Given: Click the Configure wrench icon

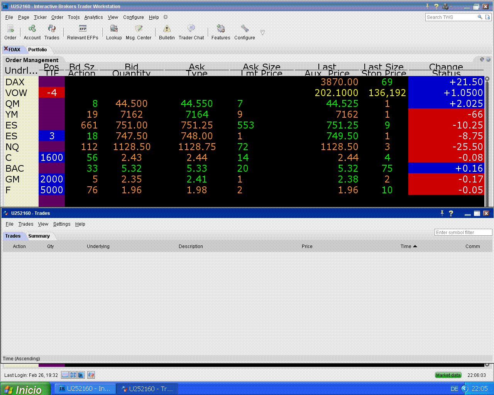Looking at the screenshot, I should pos(245,29).
